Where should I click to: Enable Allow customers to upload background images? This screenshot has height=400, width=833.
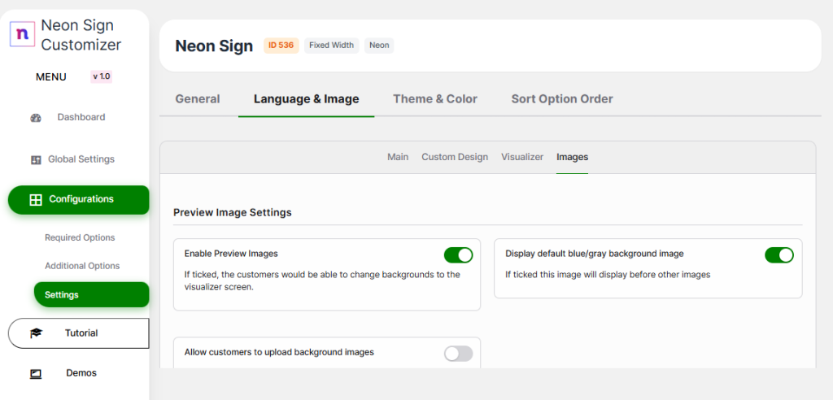click(458, 354)
